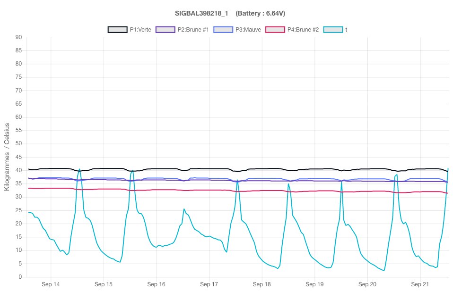Click the Battery 6.64V text in title

(260, 13)
